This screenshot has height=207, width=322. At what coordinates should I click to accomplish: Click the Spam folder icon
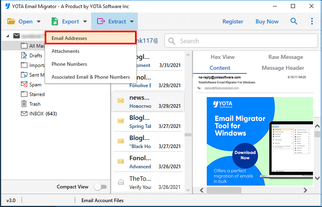point(24,84)
